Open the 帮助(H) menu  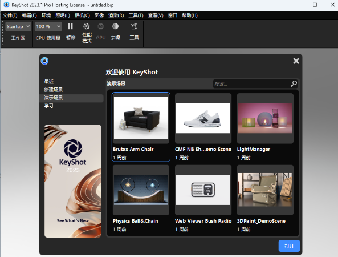pyautogui.click(x=190, y=15)
